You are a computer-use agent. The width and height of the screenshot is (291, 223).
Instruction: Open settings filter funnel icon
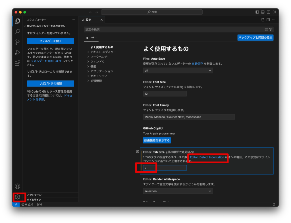pyautogui.click(x=271, y=30)
